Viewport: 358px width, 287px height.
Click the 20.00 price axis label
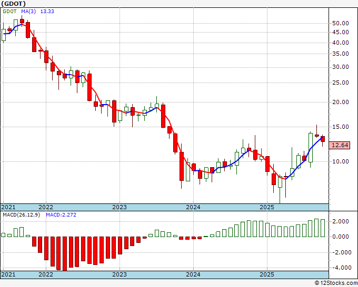(x=341, y=102)
